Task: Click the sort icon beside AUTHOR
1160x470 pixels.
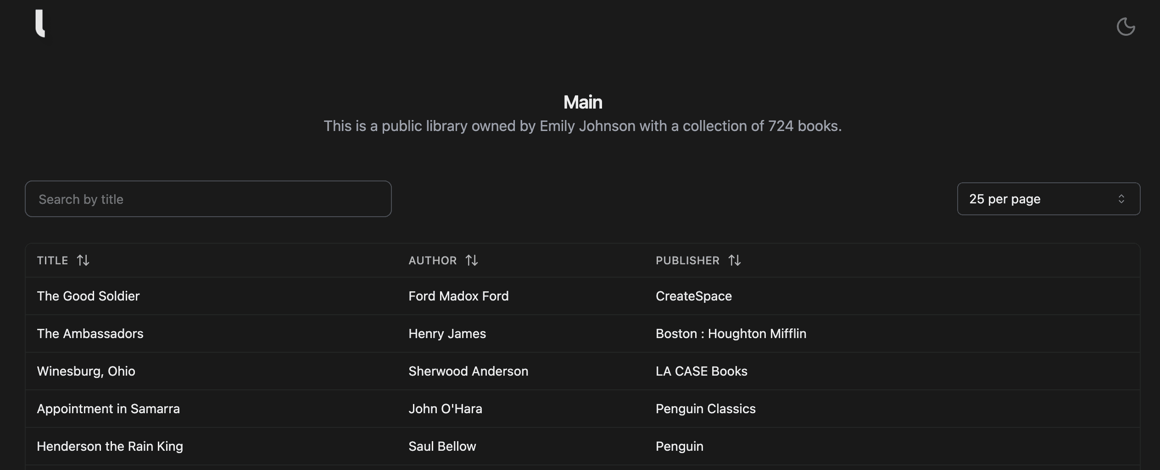Action: pos(472,260)
